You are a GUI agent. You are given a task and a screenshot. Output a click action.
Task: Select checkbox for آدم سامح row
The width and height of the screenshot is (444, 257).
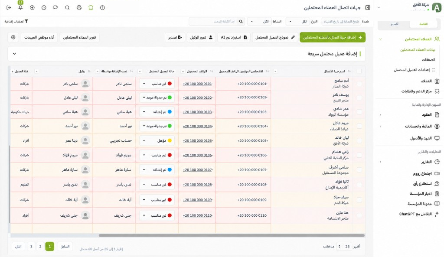[x=359, y=84]
